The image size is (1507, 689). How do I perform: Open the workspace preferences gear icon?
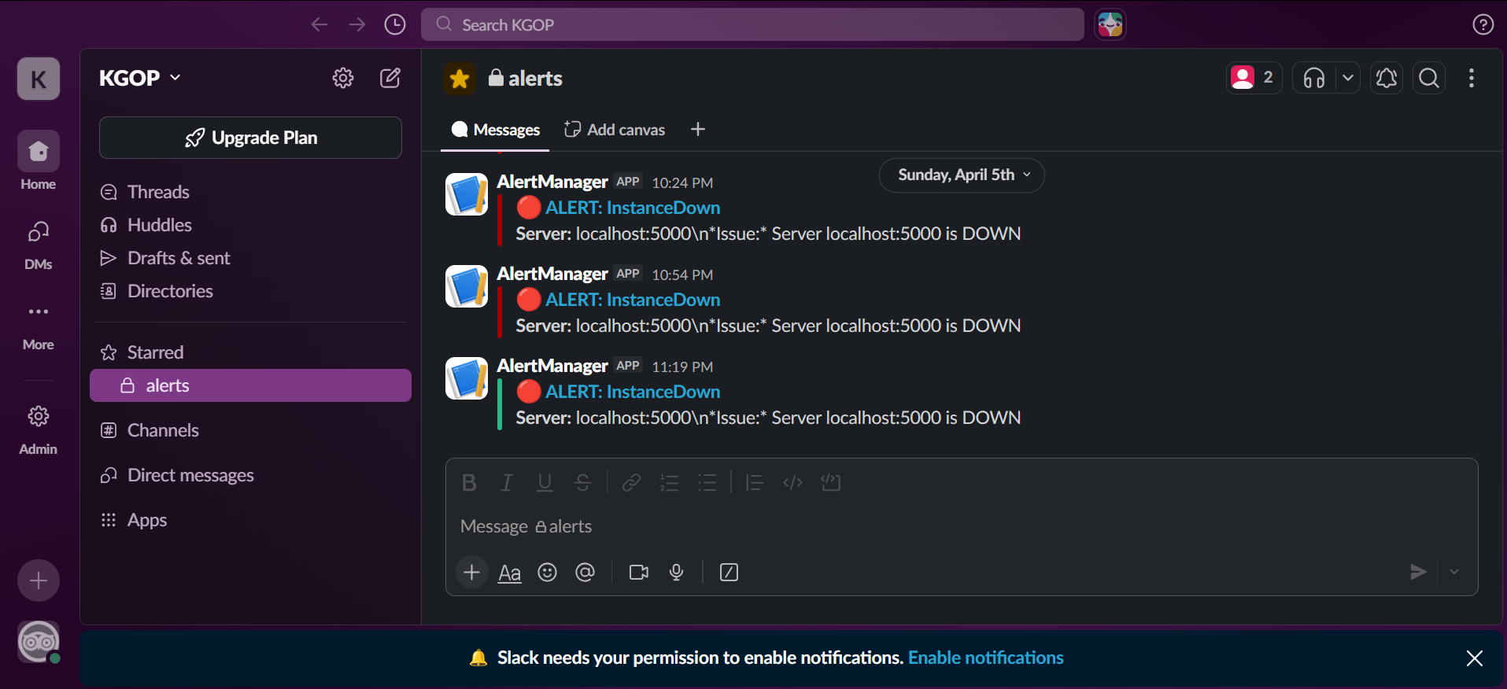[x=343, y=78]
